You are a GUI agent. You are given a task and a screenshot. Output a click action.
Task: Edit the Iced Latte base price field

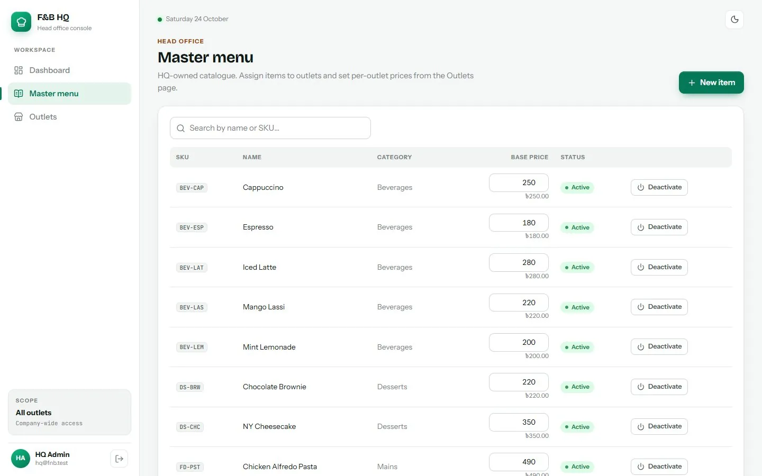tap(519, 262)
